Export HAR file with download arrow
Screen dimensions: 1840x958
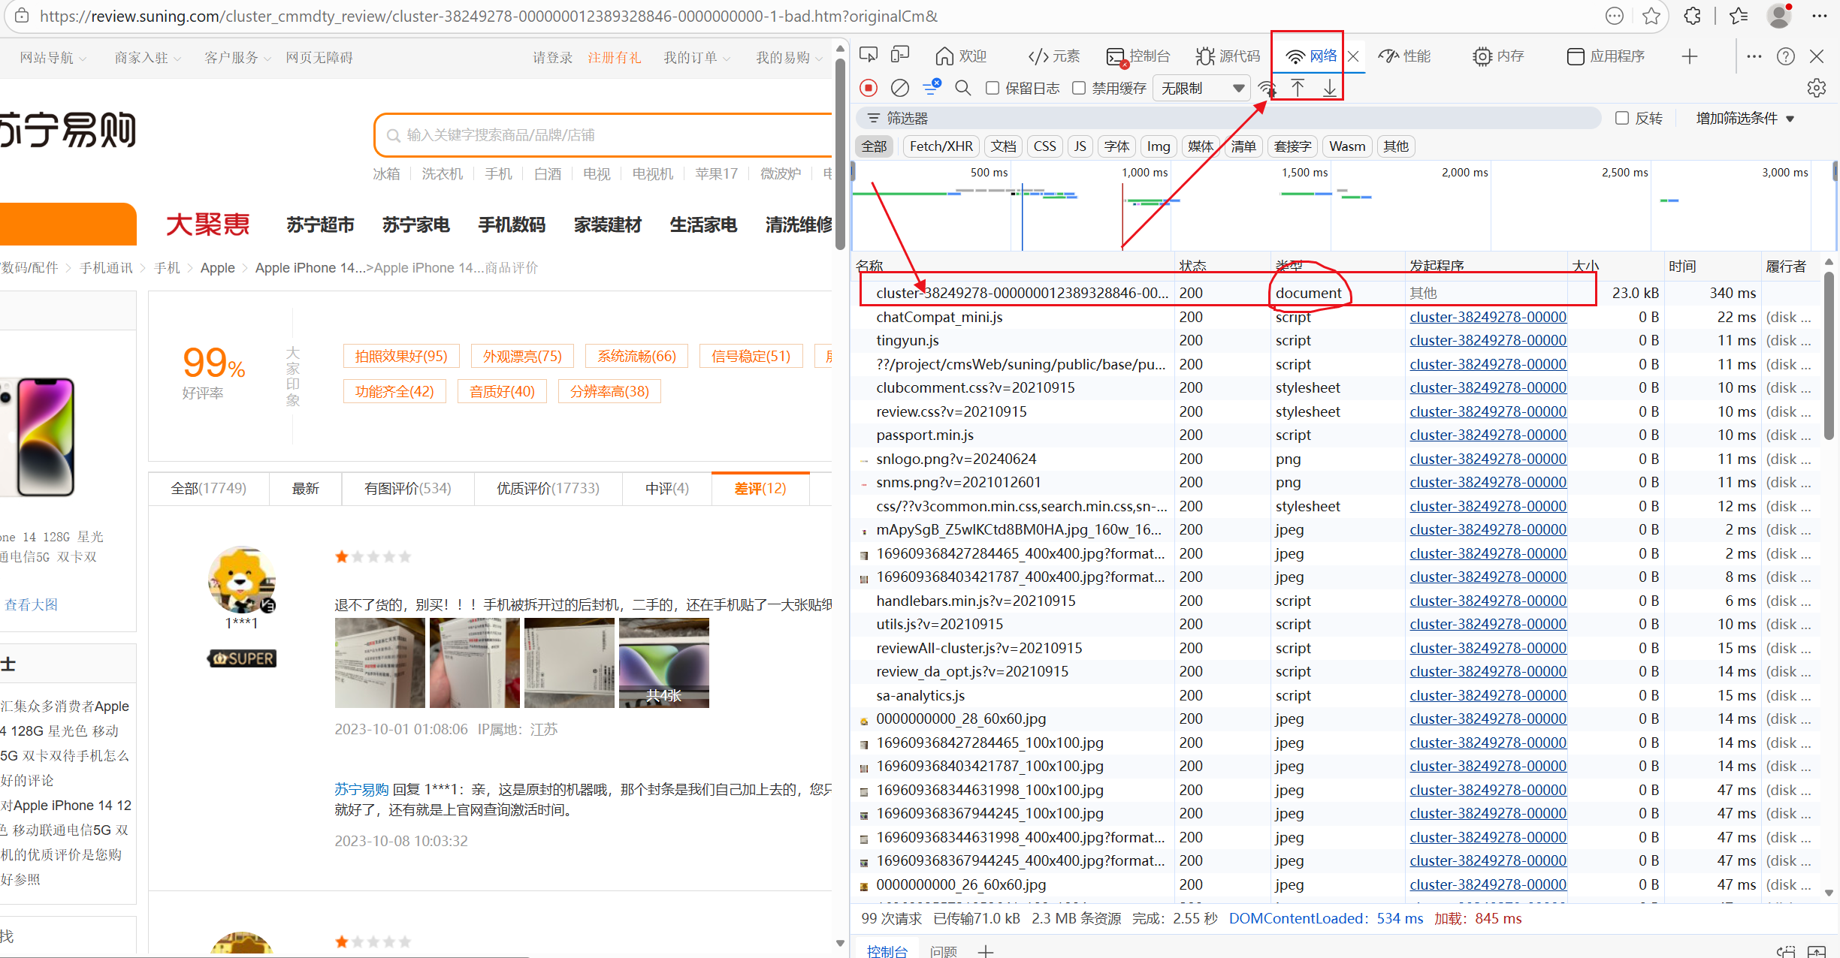[1330, 88]
